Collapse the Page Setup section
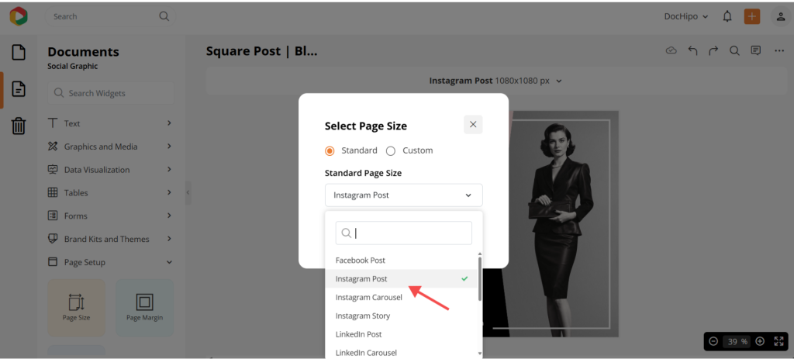Viewport: 794px width, 359px height. pyautogui.click(x=110, y=262)
